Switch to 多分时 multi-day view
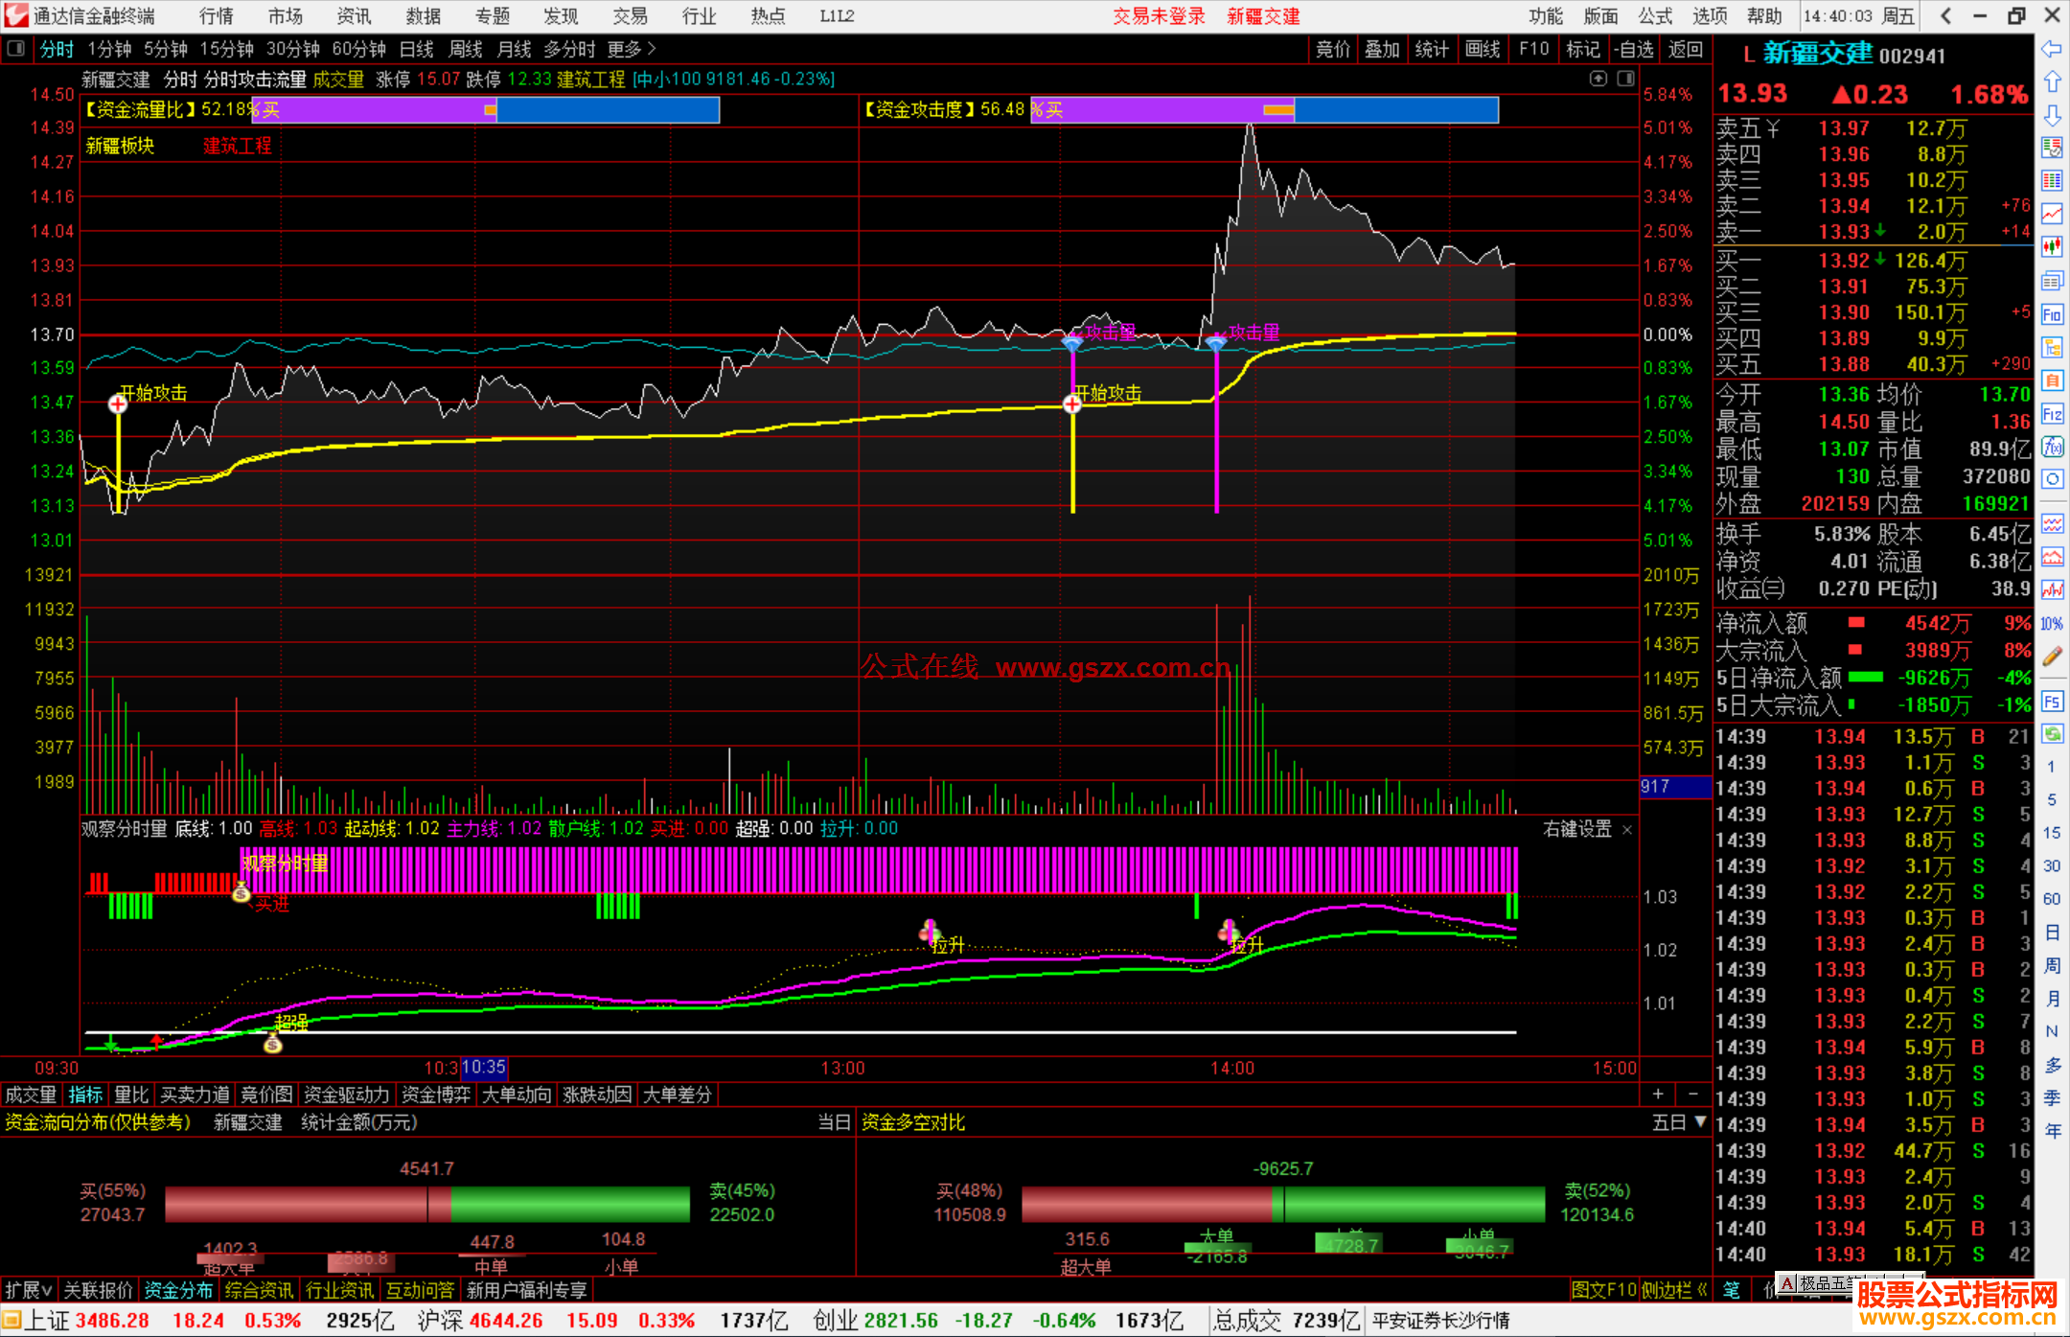 point(569,49)
